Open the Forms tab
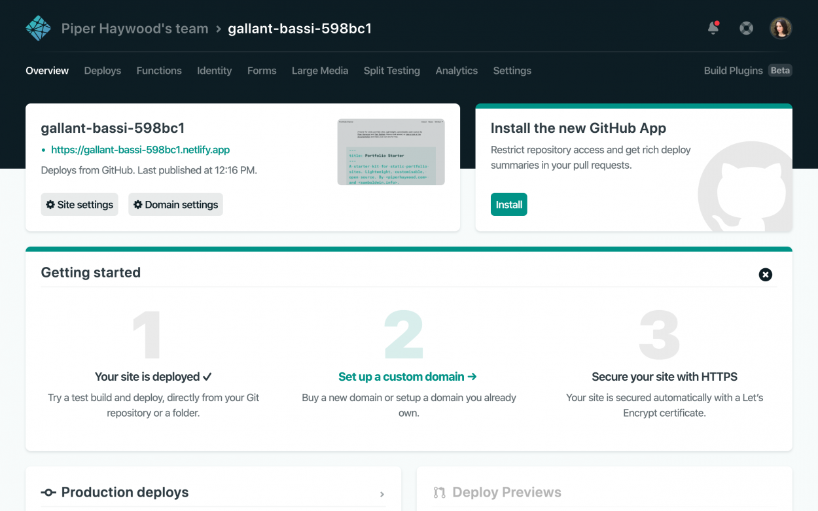 (x=262, y=71)
